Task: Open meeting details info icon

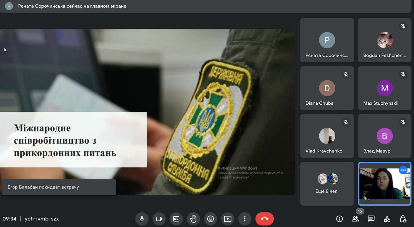Action: 339,219
